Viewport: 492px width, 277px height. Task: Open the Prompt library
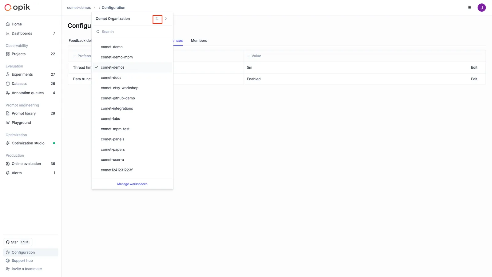[30, 114]
